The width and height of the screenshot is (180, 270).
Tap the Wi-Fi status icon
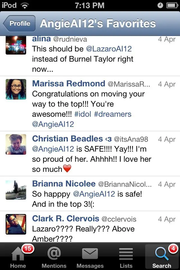point(25,5)
